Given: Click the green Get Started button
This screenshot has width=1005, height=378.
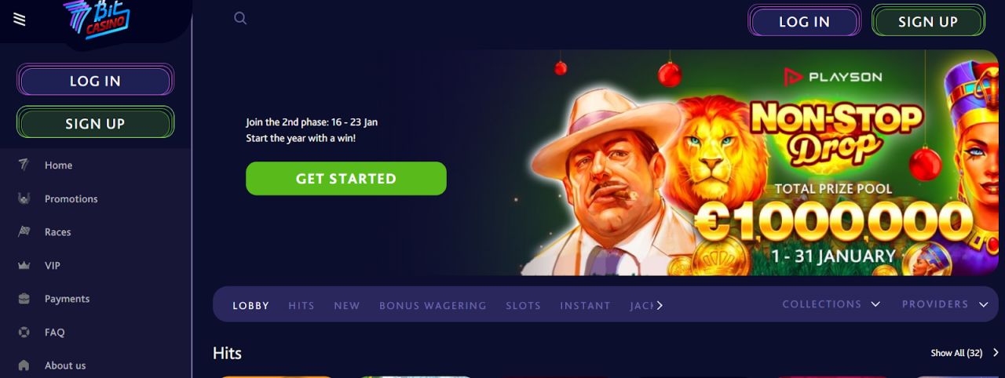Looking at the screenshot, I should (346, 178).
